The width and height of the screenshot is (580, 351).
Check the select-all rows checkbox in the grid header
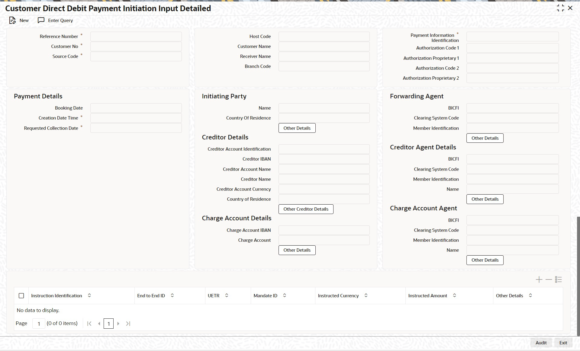click(21, 296)
